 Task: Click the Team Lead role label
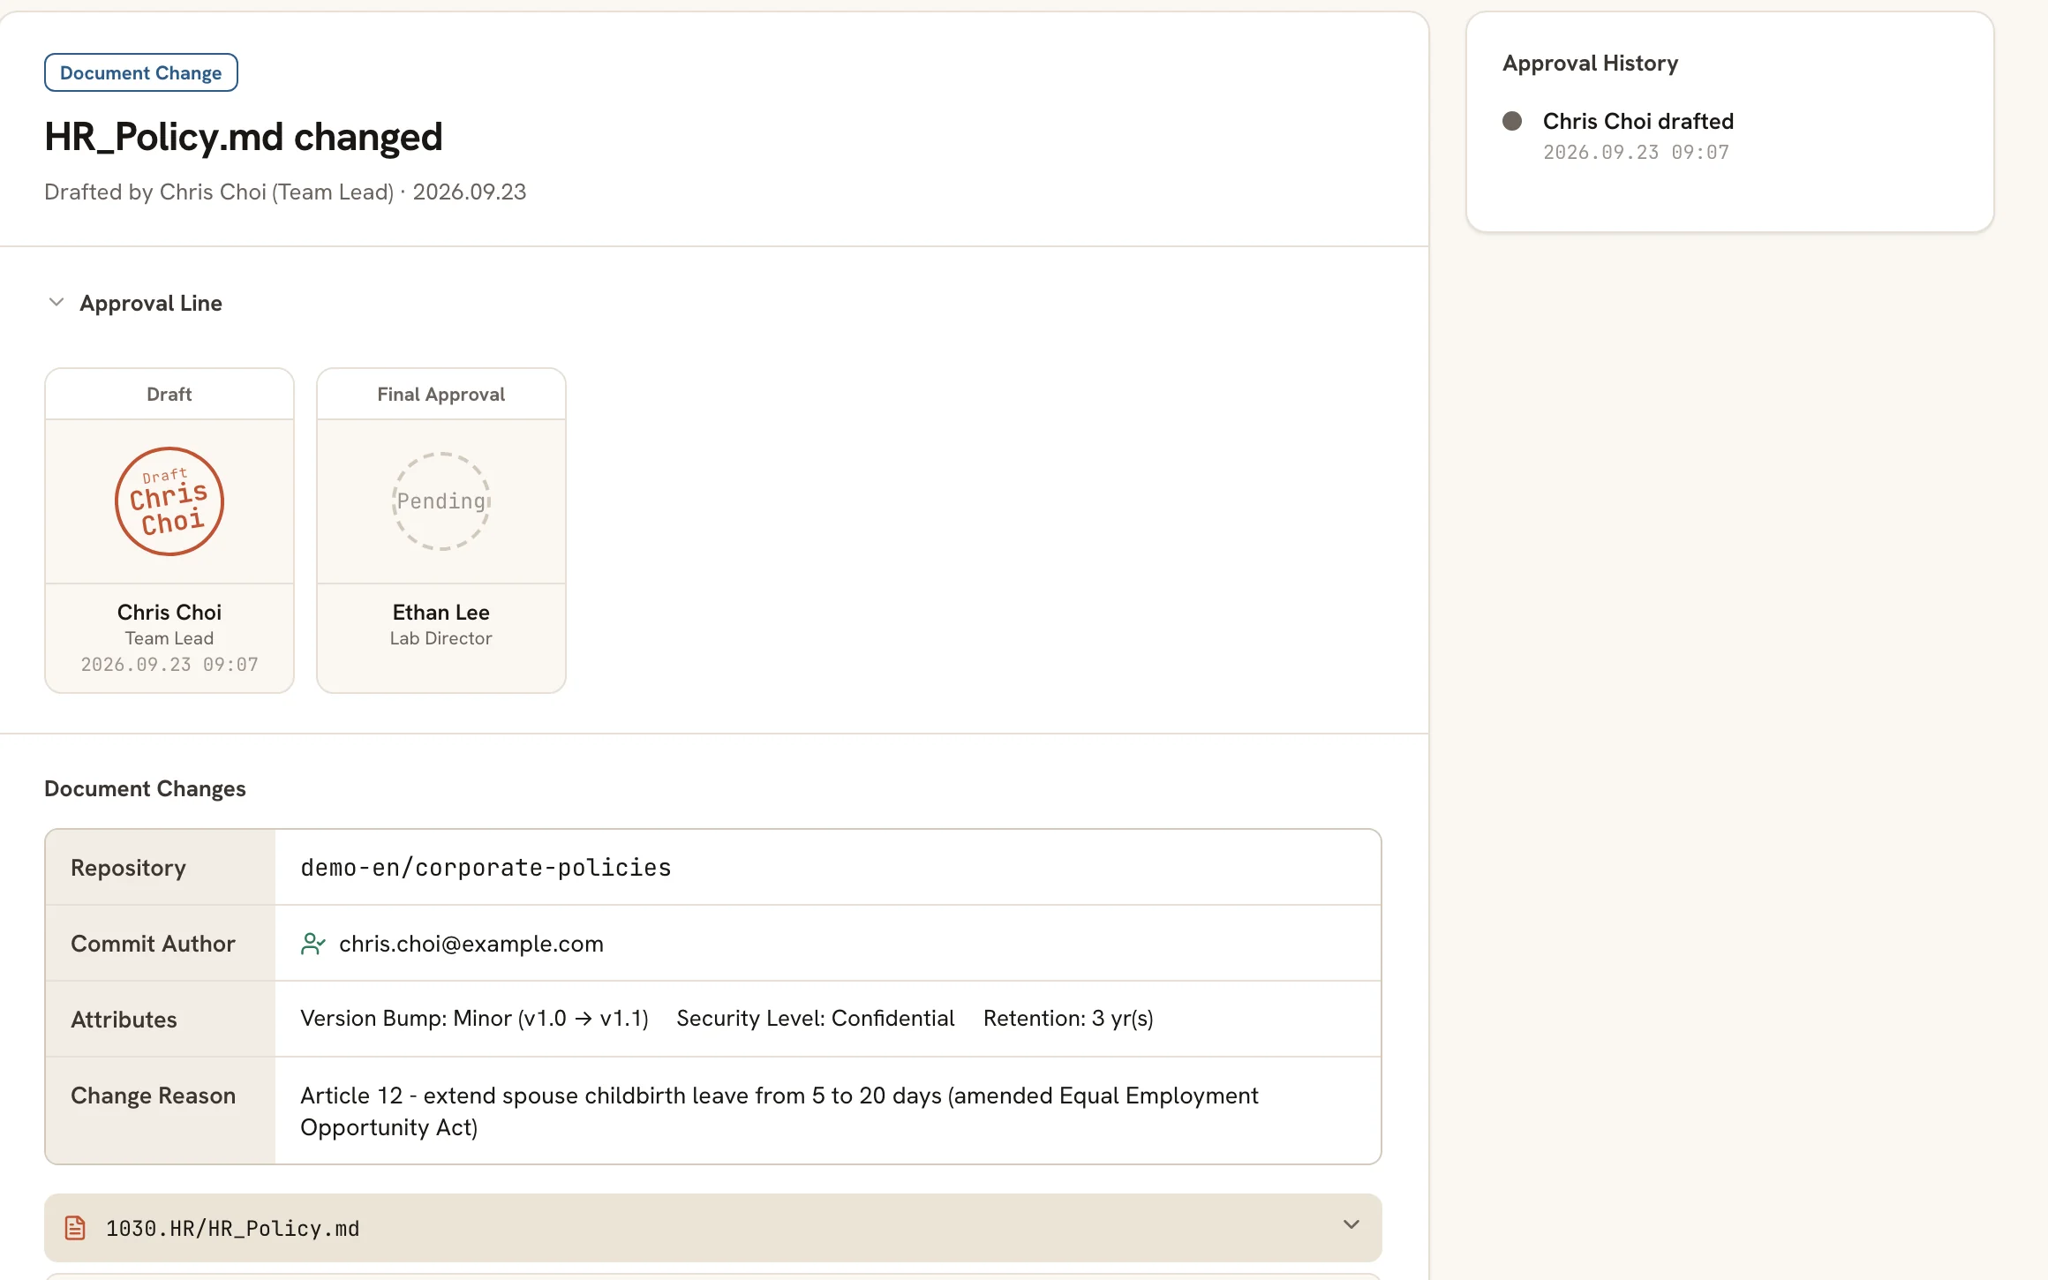(x=169, y=638)
